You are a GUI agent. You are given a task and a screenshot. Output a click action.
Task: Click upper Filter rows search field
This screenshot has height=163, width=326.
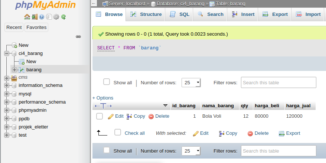pyautogui.click(x=278, y=82)
